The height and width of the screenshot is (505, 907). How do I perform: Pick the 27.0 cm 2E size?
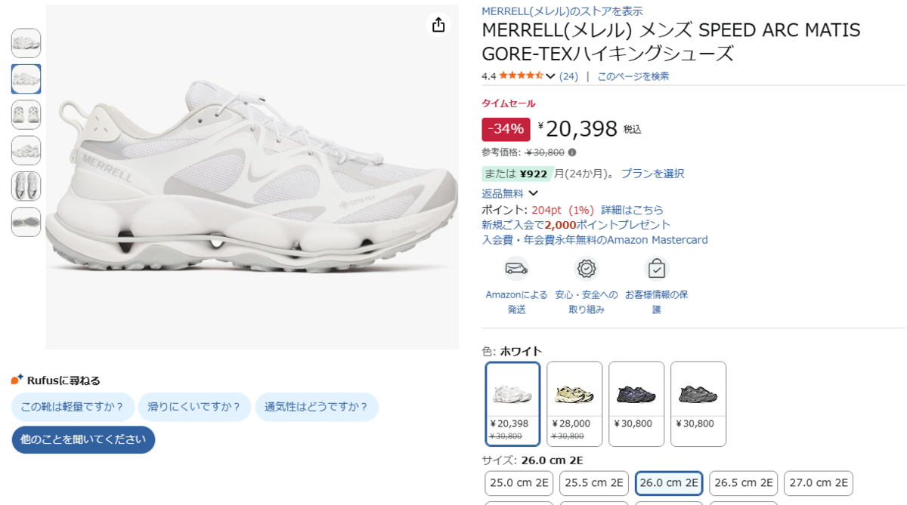pos(818,483)
